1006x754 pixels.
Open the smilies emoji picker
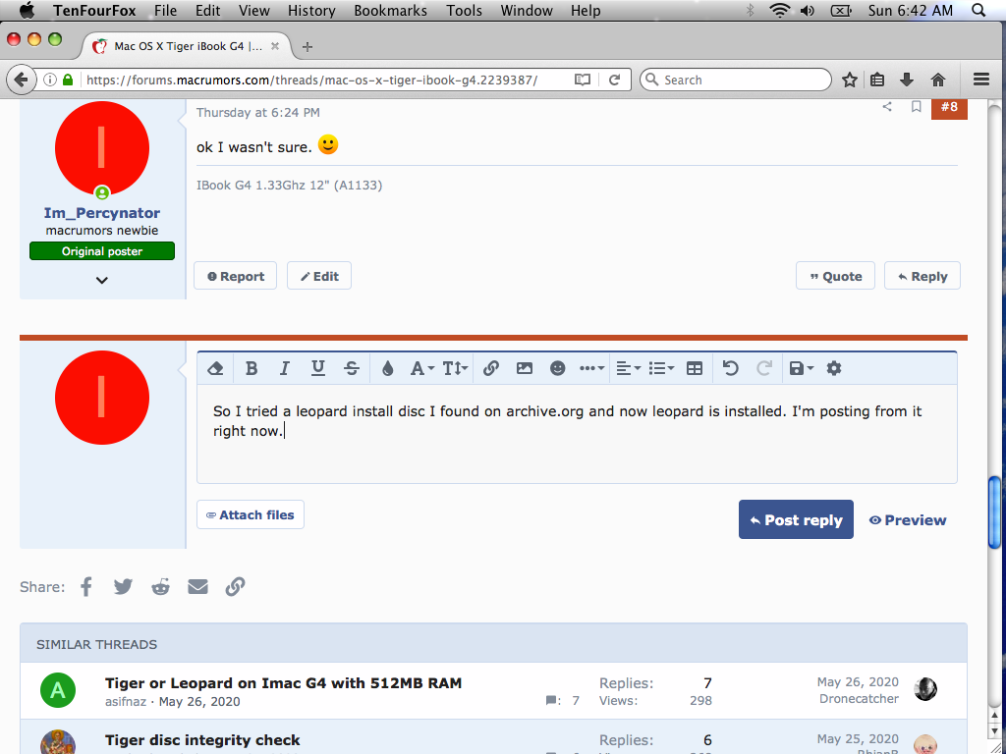[x=558, y=369]
